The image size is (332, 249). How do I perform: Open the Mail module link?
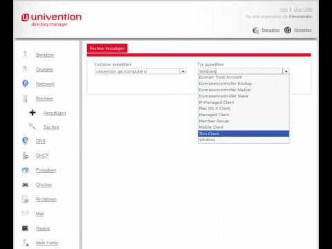[x=39, y=214]
